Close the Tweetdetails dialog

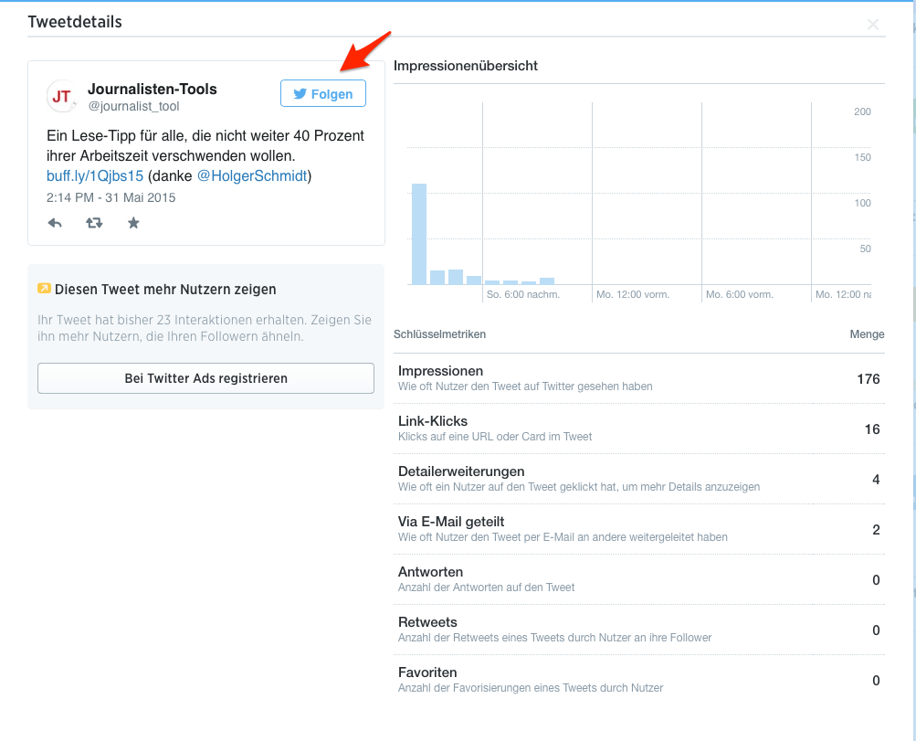[873, 25]
